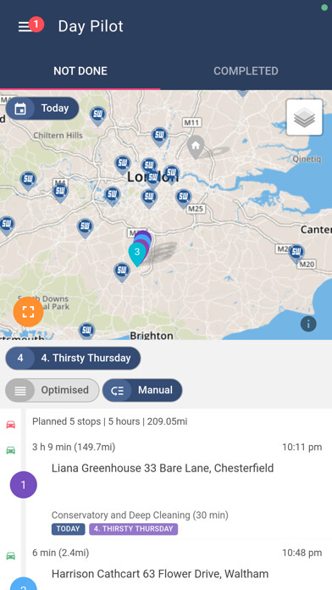Open the 4. Thirsty Thursday route selector
The height and width of the screenshot is (590, 332).
73,358
